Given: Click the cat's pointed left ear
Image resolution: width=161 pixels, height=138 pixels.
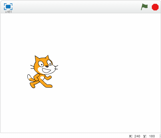Looking at the screenshot, I should (37, 58).
